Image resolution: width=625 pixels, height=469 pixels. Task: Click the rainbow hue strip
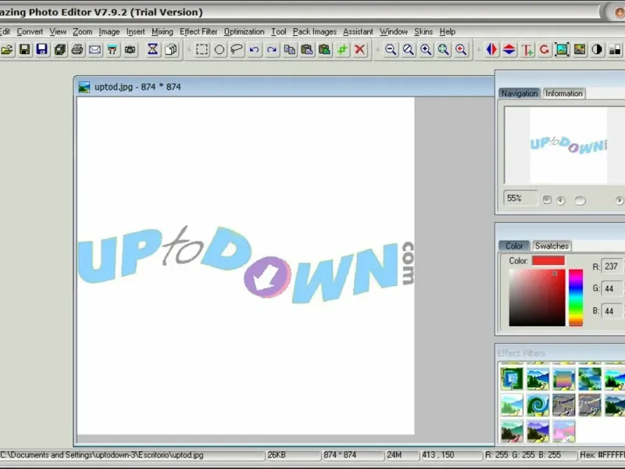(x=576, y=298)
